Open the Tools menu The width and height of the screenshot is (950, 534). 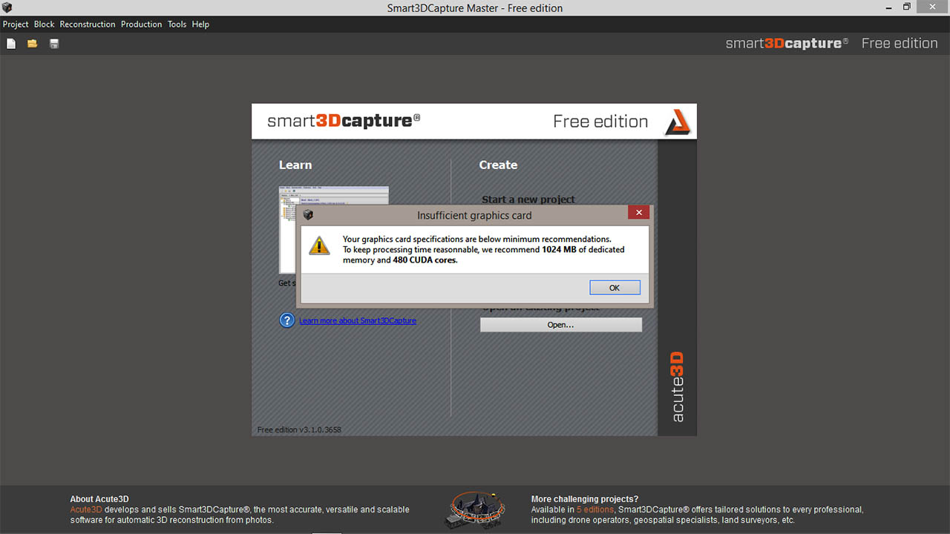(177, 24)
